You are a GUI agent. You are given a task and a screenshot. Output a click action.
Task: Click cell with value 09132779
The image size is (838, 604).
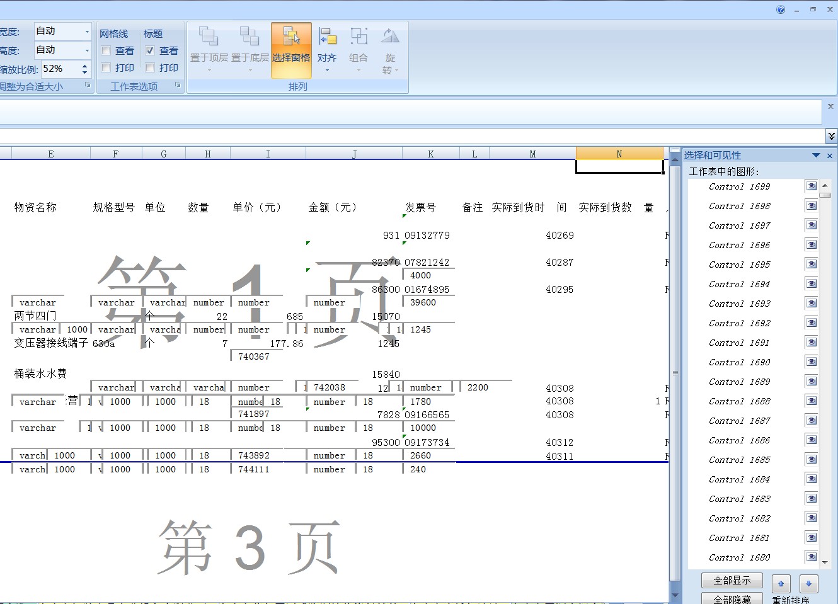427,236
